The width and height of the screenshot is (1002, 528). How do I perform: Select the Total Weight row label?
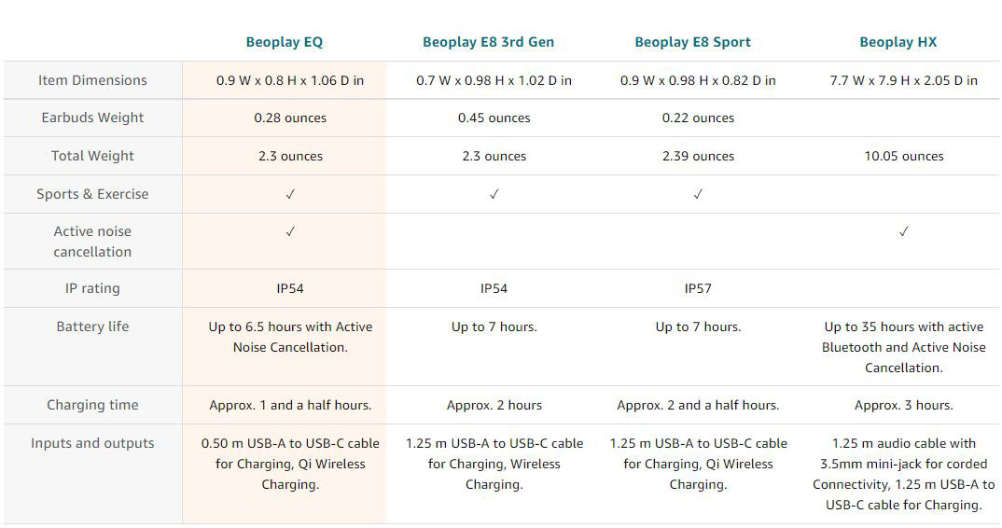(x=92, y=156)
